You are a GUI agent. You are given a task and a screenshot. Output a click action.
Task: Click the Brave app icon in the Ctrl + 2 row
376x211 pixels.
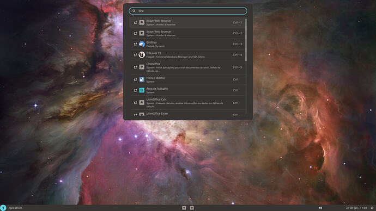[142, 33]
